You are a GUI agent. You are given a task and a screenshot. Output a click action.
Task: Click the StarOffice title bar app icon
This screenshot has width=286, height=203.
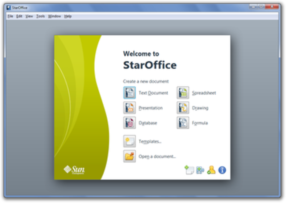coord(8,8)
